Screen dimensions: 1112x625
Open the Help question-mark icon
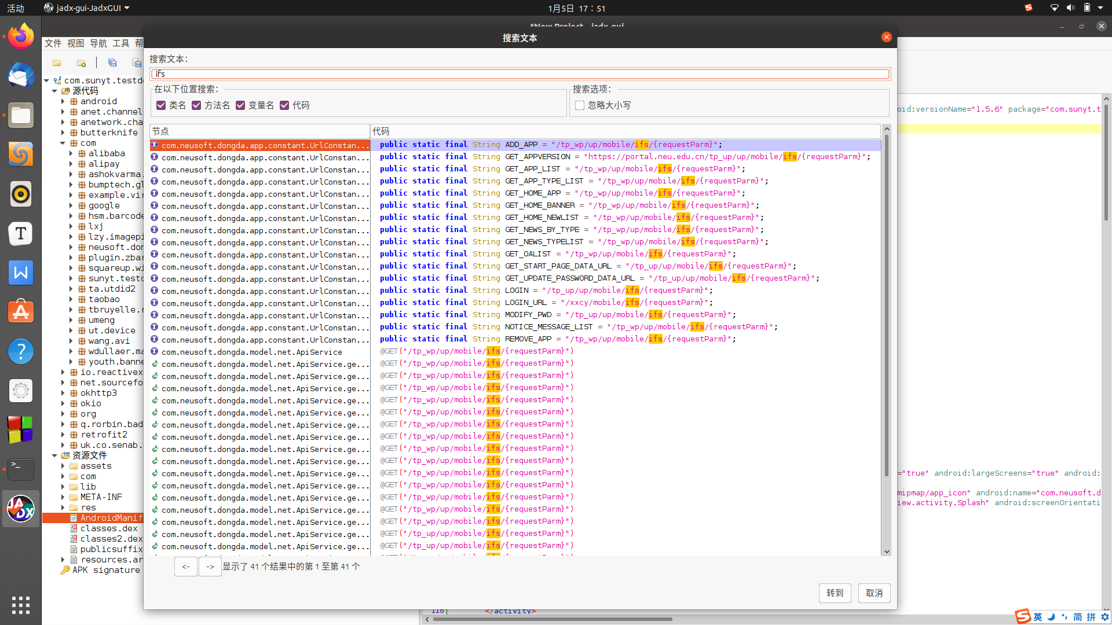click(21, 351)
